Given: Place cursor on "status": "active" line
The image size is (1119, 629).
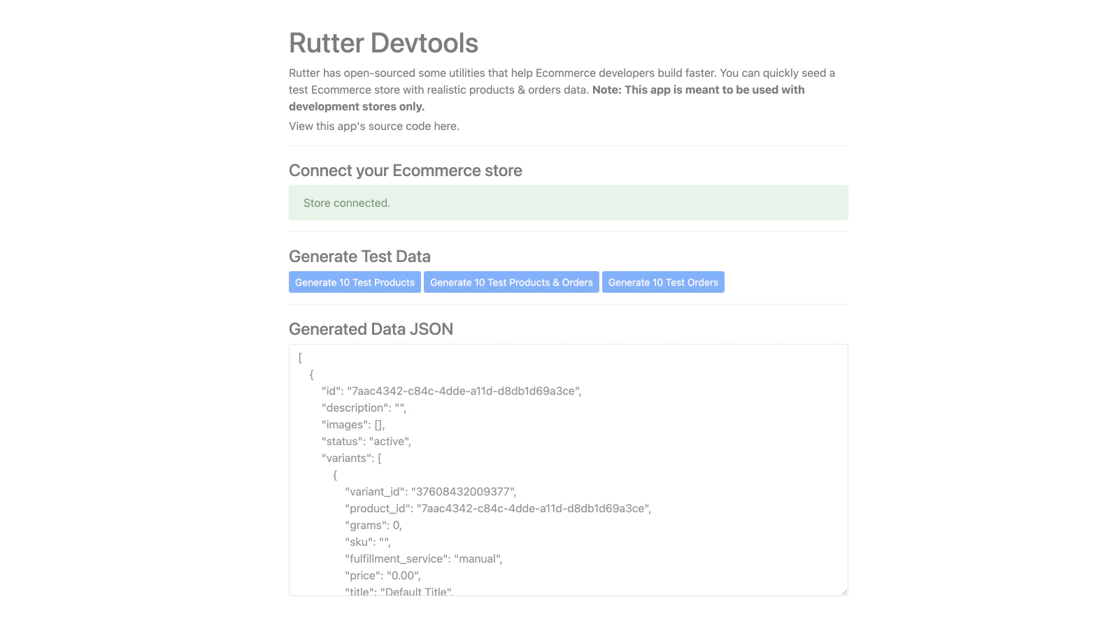Looking at the screenshot, I should pyautogui.click(x=366, y=442).
